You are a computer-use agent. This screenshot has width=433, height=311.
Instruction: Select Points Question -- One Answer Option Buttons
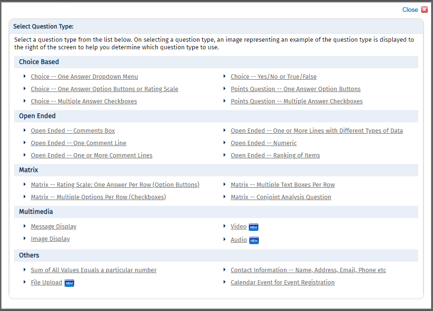tap(296, 89)
